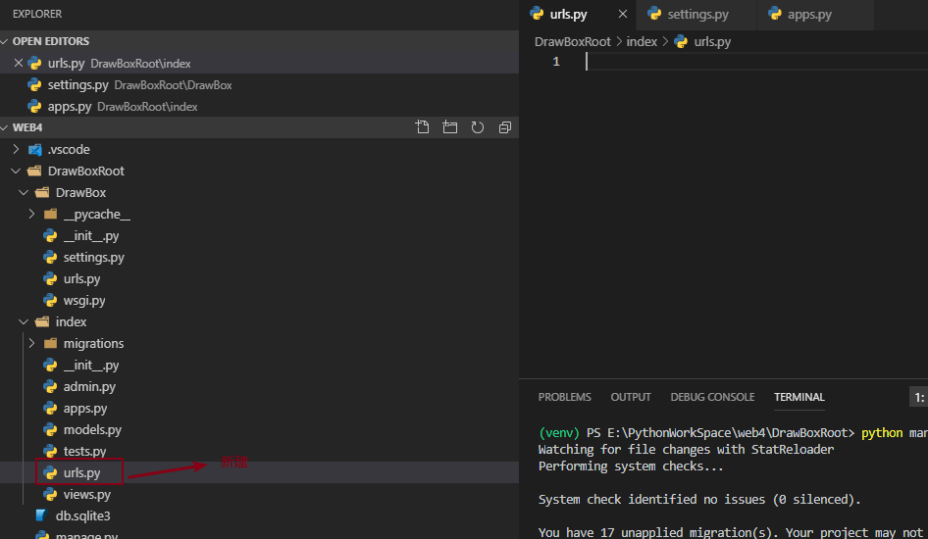
Task: Click index in the breadcrumb
Action: (642, 41)
